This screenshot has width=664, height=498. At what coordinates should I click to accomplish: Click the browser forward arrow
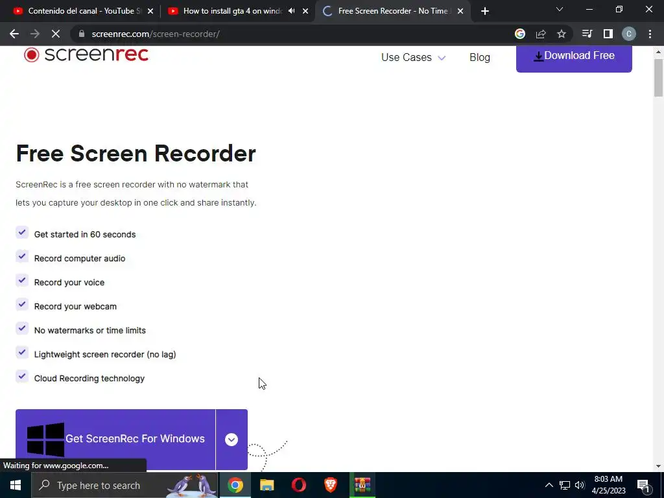tap(35, 34)
